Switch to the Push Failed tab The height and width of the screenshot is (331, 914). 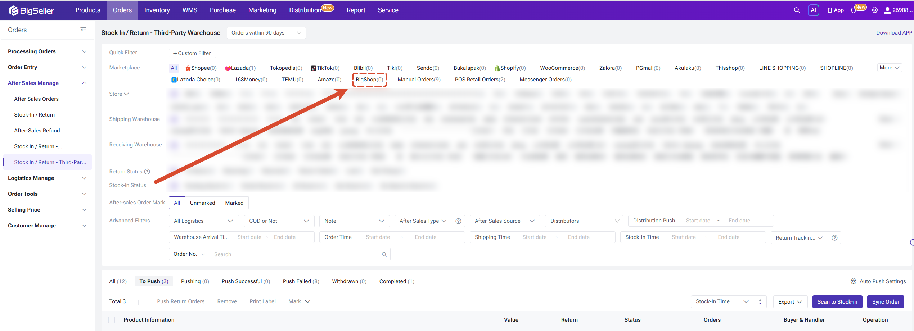(301, 281)
